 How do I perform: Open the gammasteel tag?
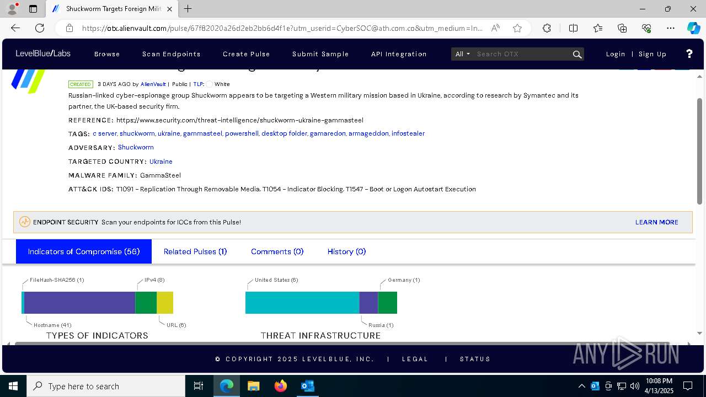coord(202,133)
